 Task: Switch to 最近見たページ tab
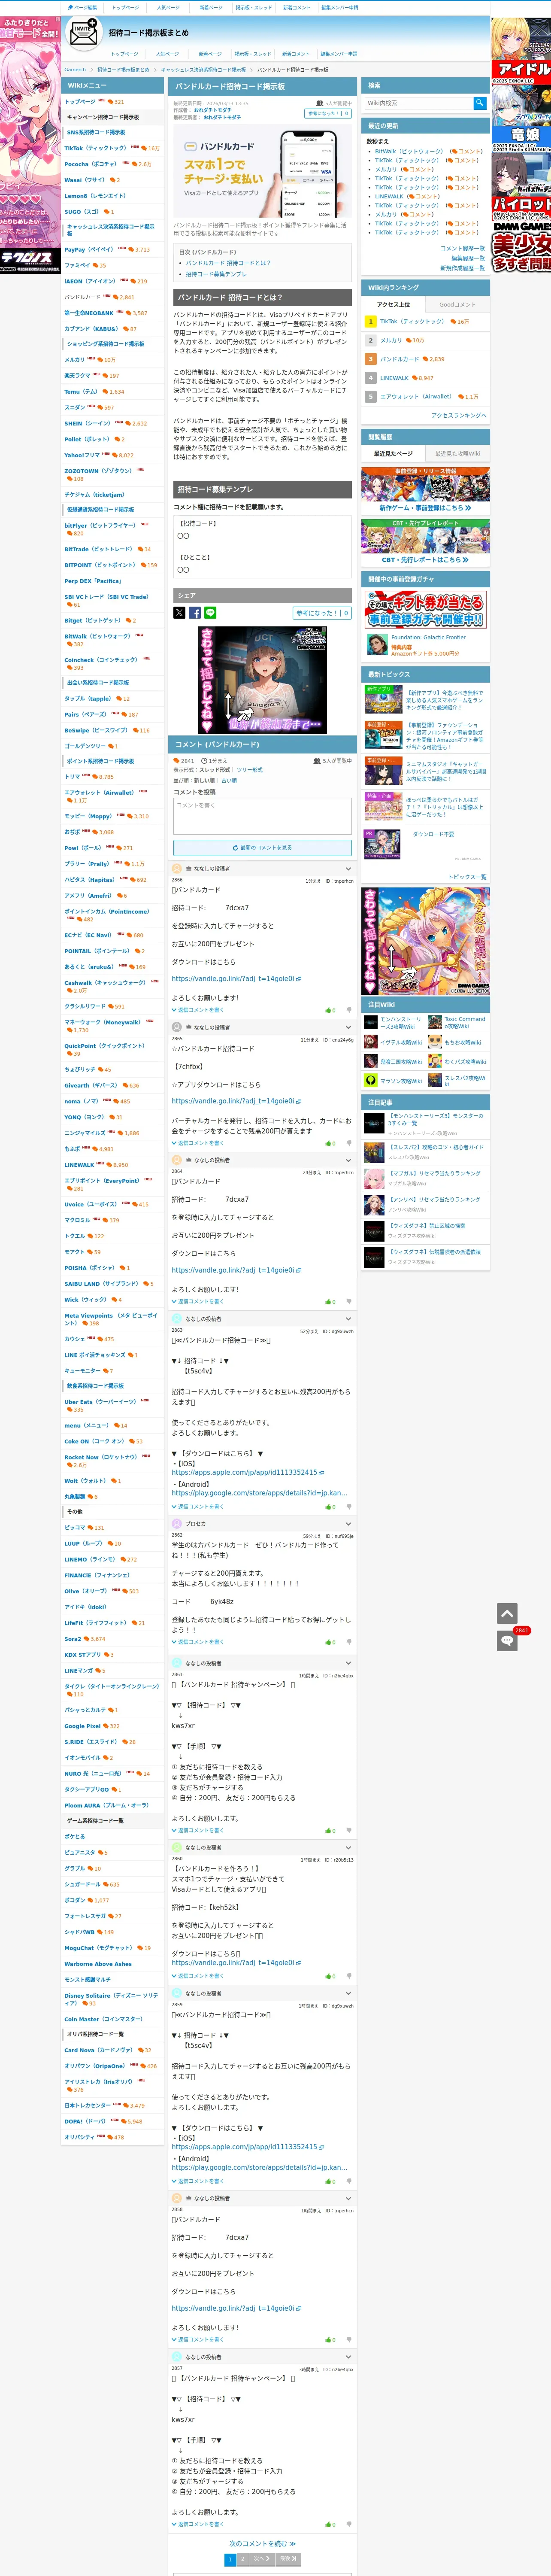tap(393, 454)
